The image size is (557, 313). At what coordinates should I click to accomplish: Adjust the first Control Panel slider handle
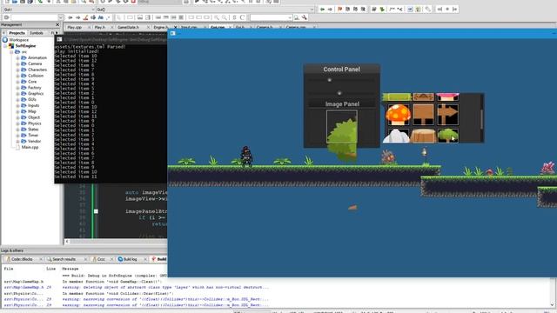coord(329,80)
